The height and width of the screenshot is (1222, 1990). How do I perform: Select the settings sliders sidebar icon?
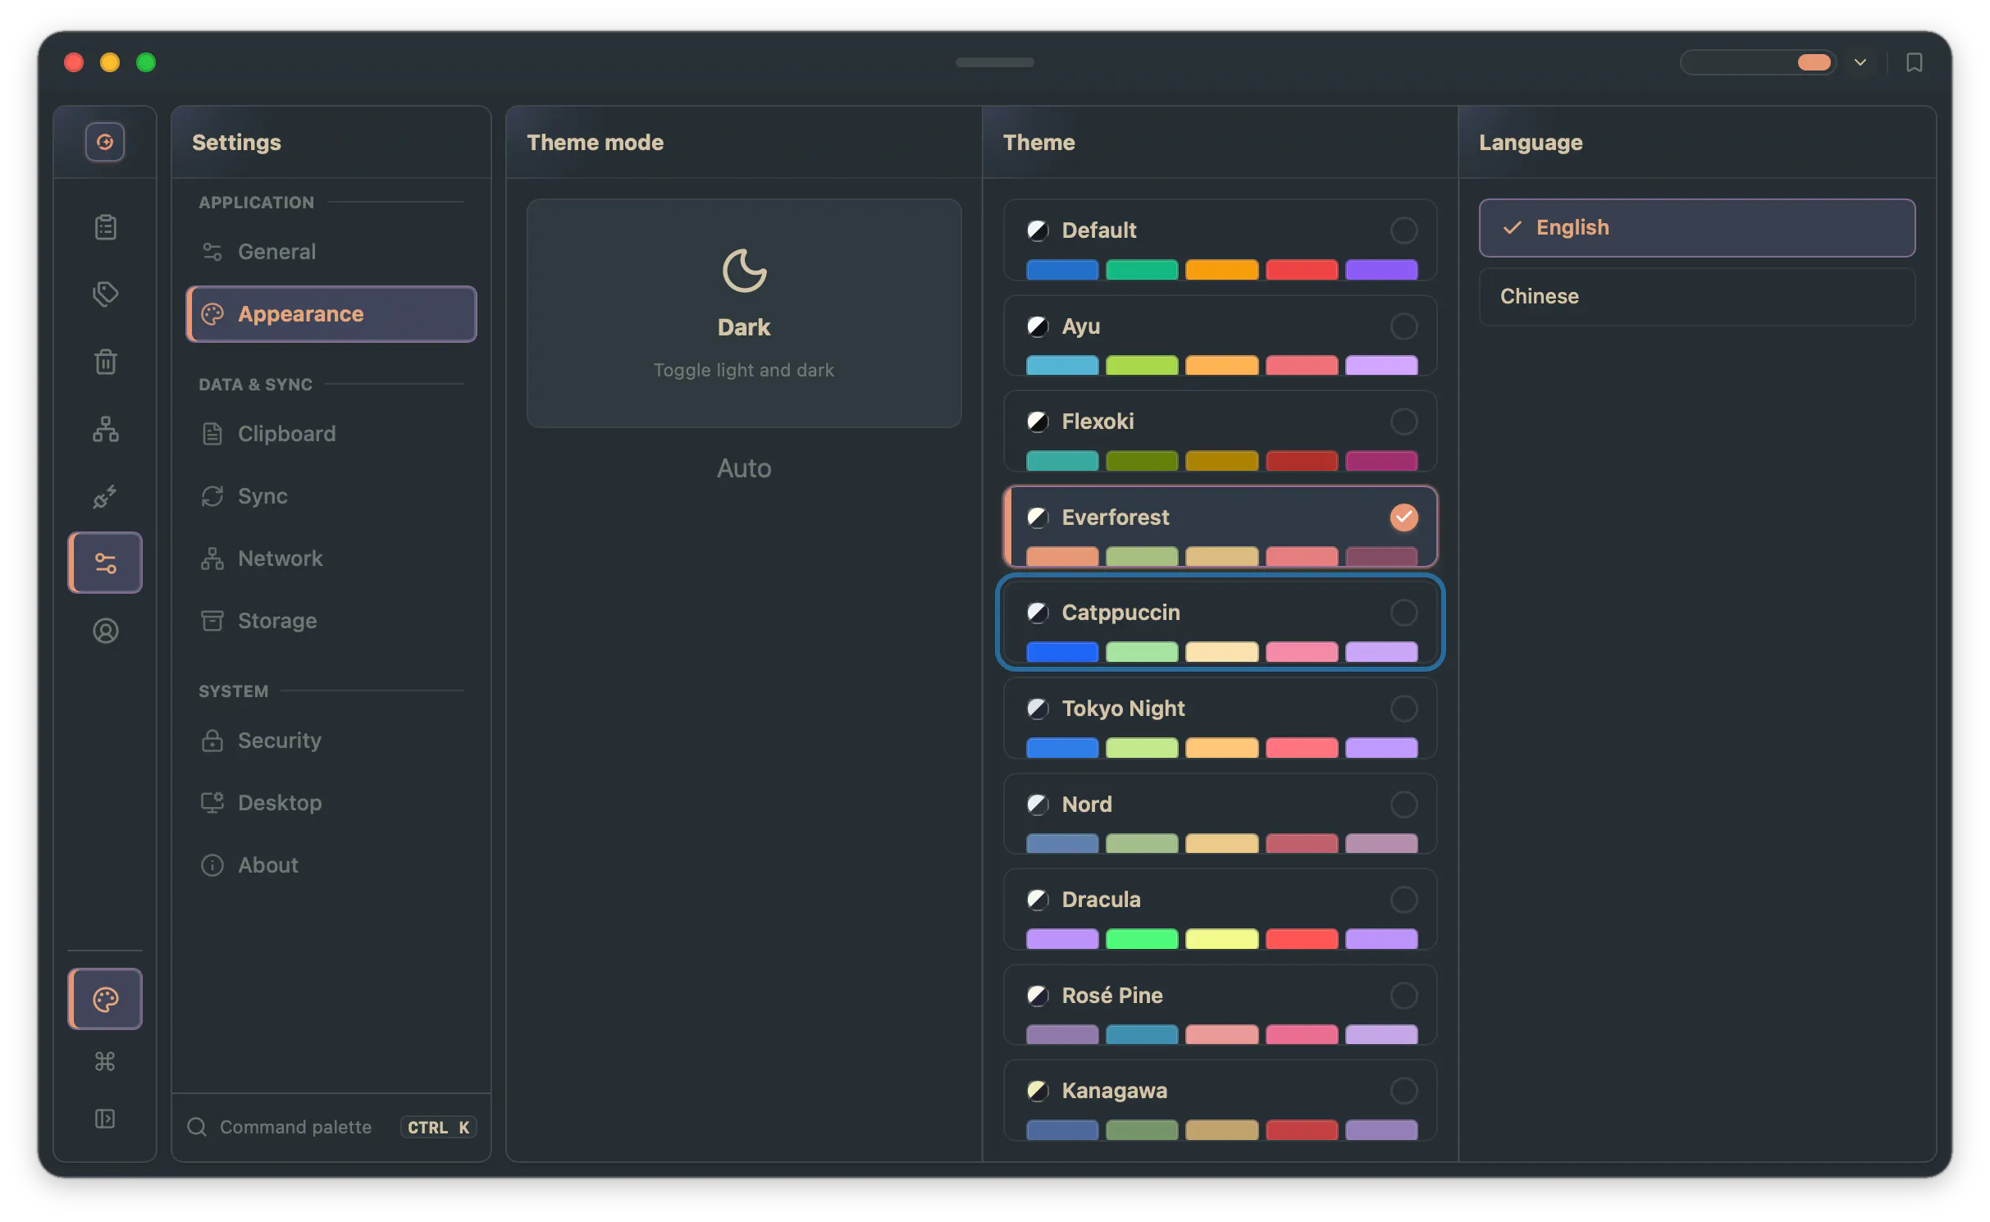(105, 563)
